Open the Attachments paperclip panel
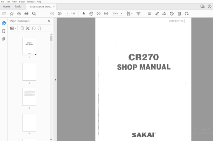This screenshot has width=213, height=141. 4,39
